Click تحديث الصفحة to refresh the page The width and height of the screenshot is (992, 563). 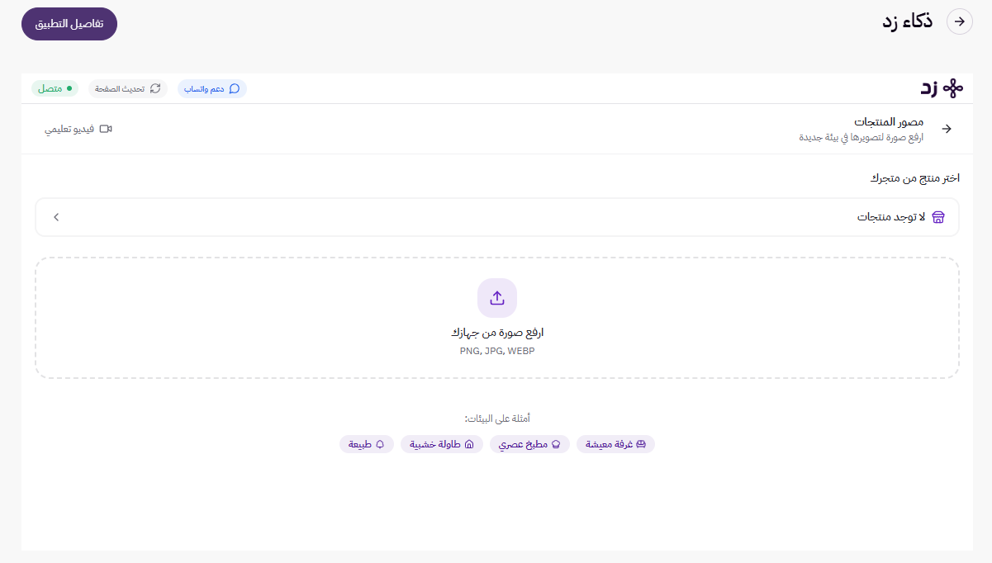127,88
